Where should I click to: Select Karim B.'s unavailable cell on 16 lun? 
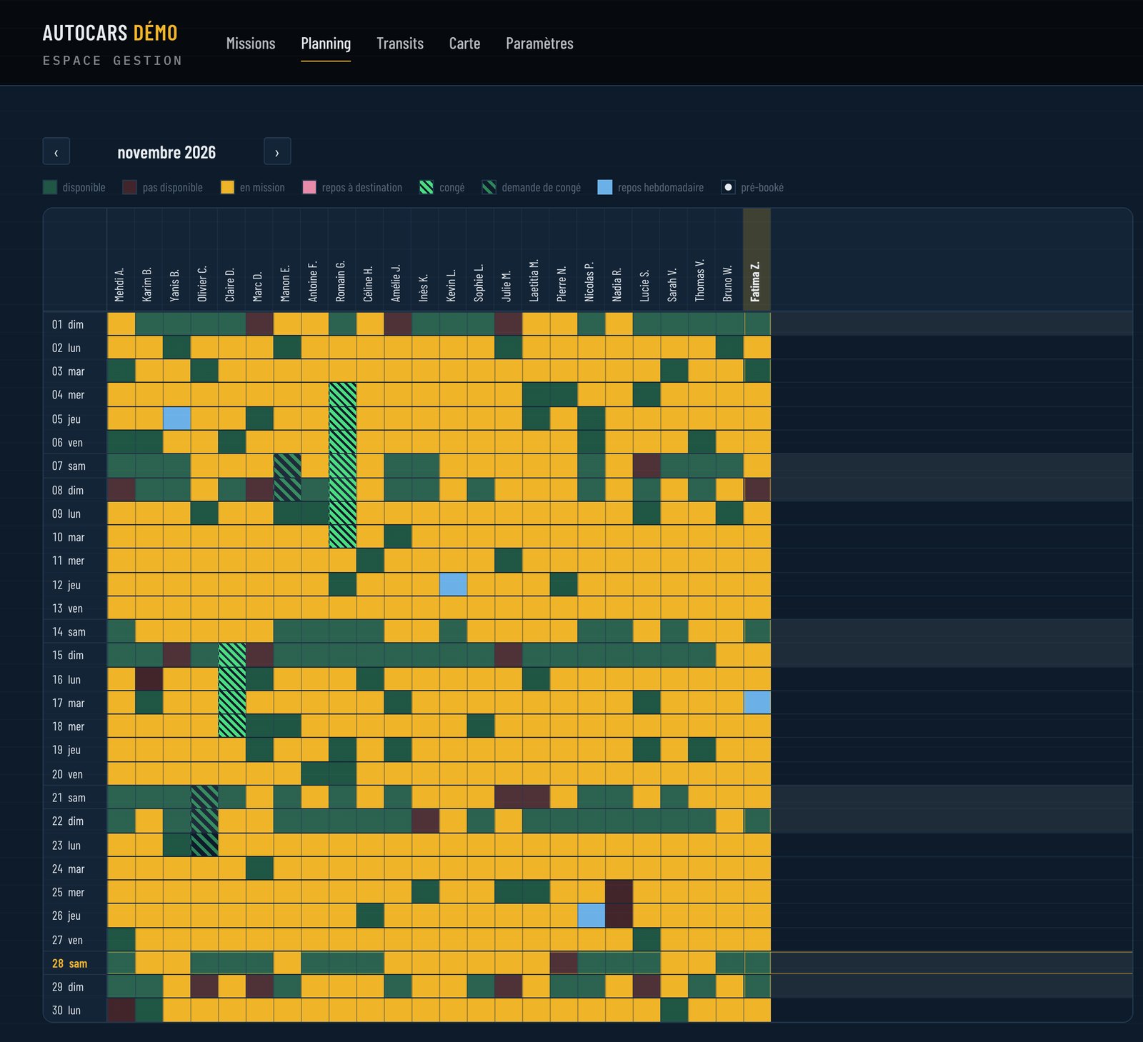[x=149, y=679]
